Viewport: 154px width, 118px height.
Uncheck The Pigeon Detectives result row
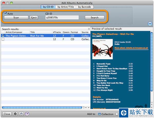point(3,36)
